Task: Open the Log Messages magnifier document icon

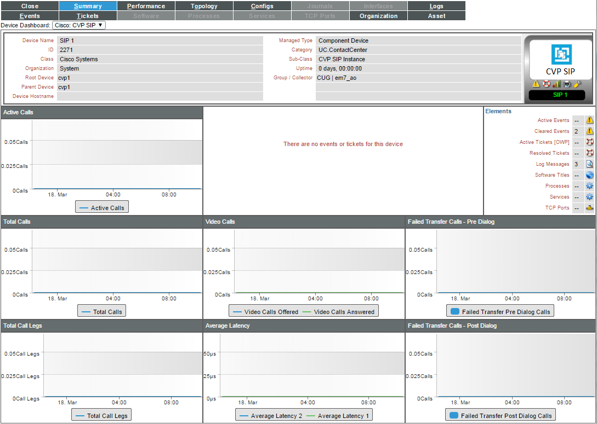Action: click(589, 164)
